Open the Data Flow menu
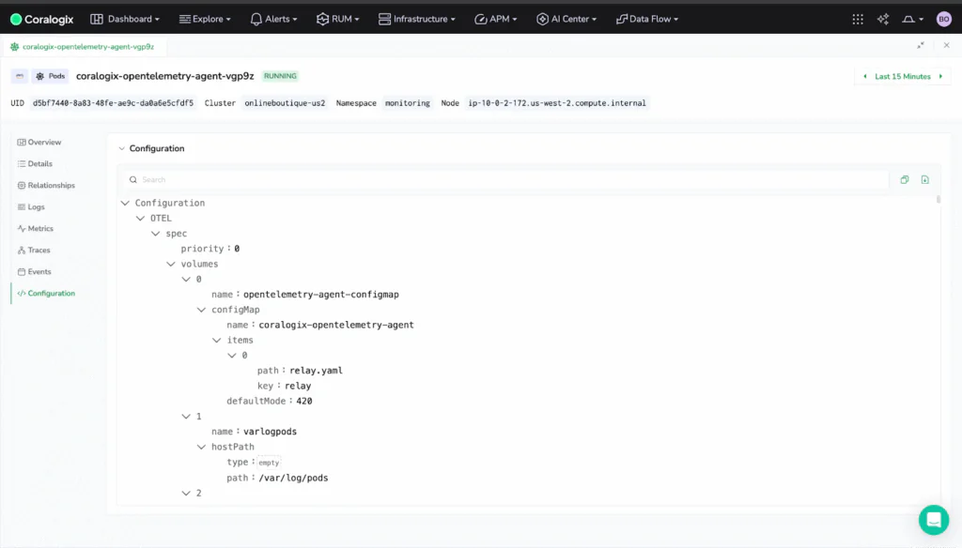The width and height of the screenshot is (962, 548). coord(647,19)
